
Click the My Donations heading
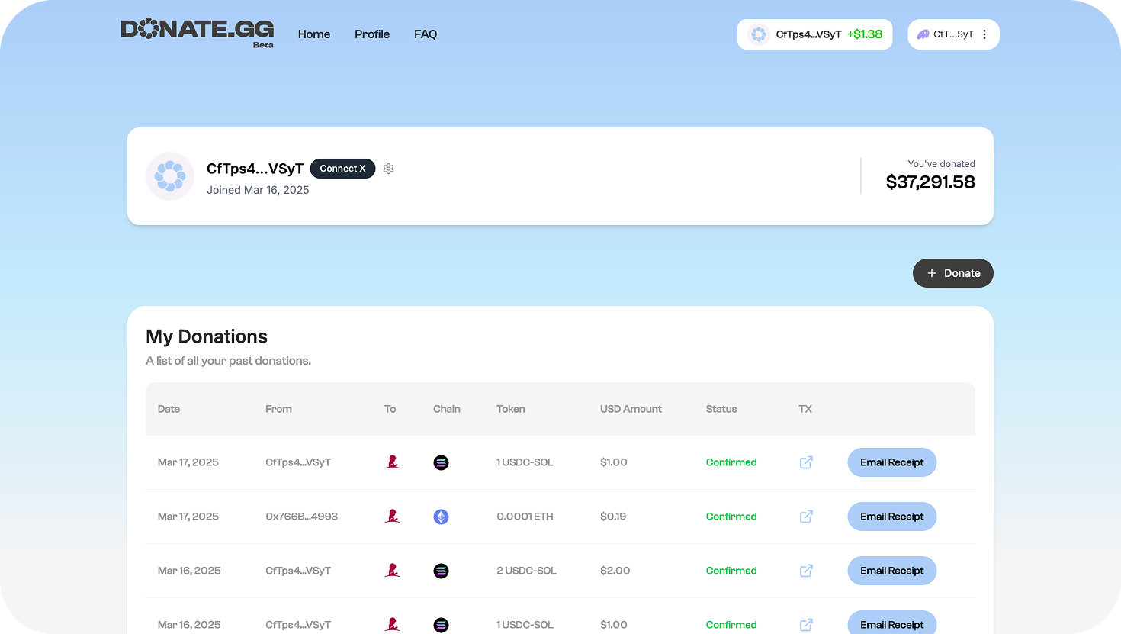tap(207, 336)
